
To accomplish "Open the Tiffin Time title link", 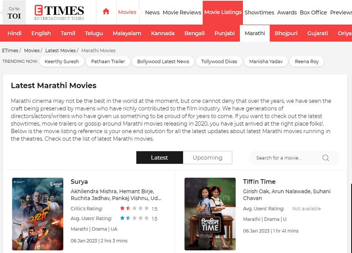I will pos(259,181).
